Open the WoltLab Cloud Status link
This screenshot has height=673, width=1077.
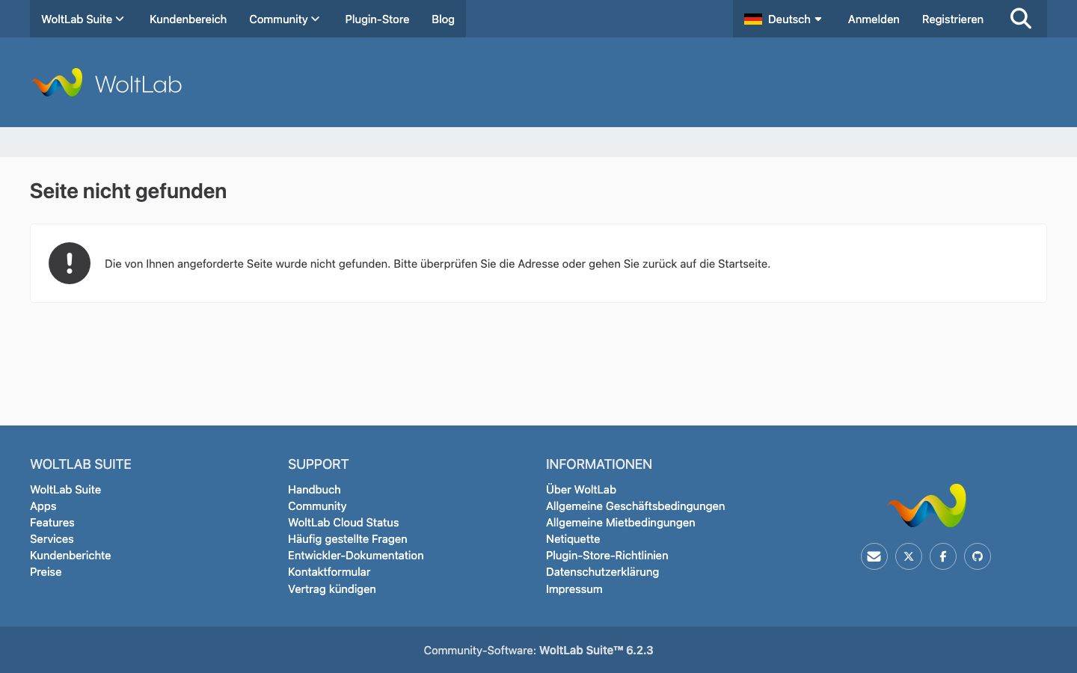pos(343,523)
